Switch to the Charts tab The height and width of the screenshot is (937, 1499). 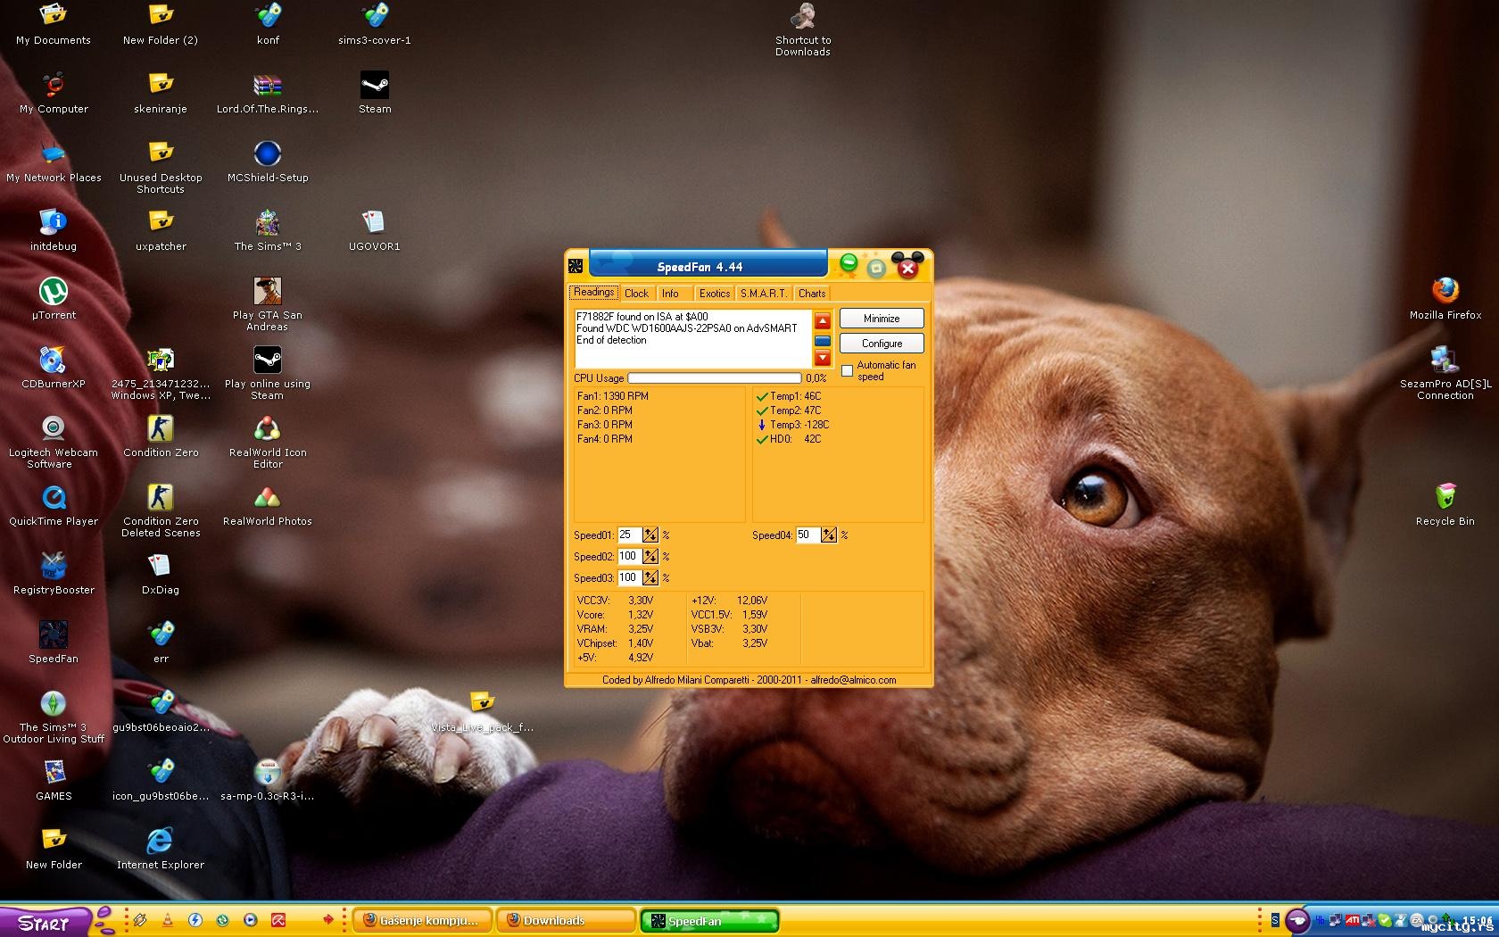click(812, 294)
